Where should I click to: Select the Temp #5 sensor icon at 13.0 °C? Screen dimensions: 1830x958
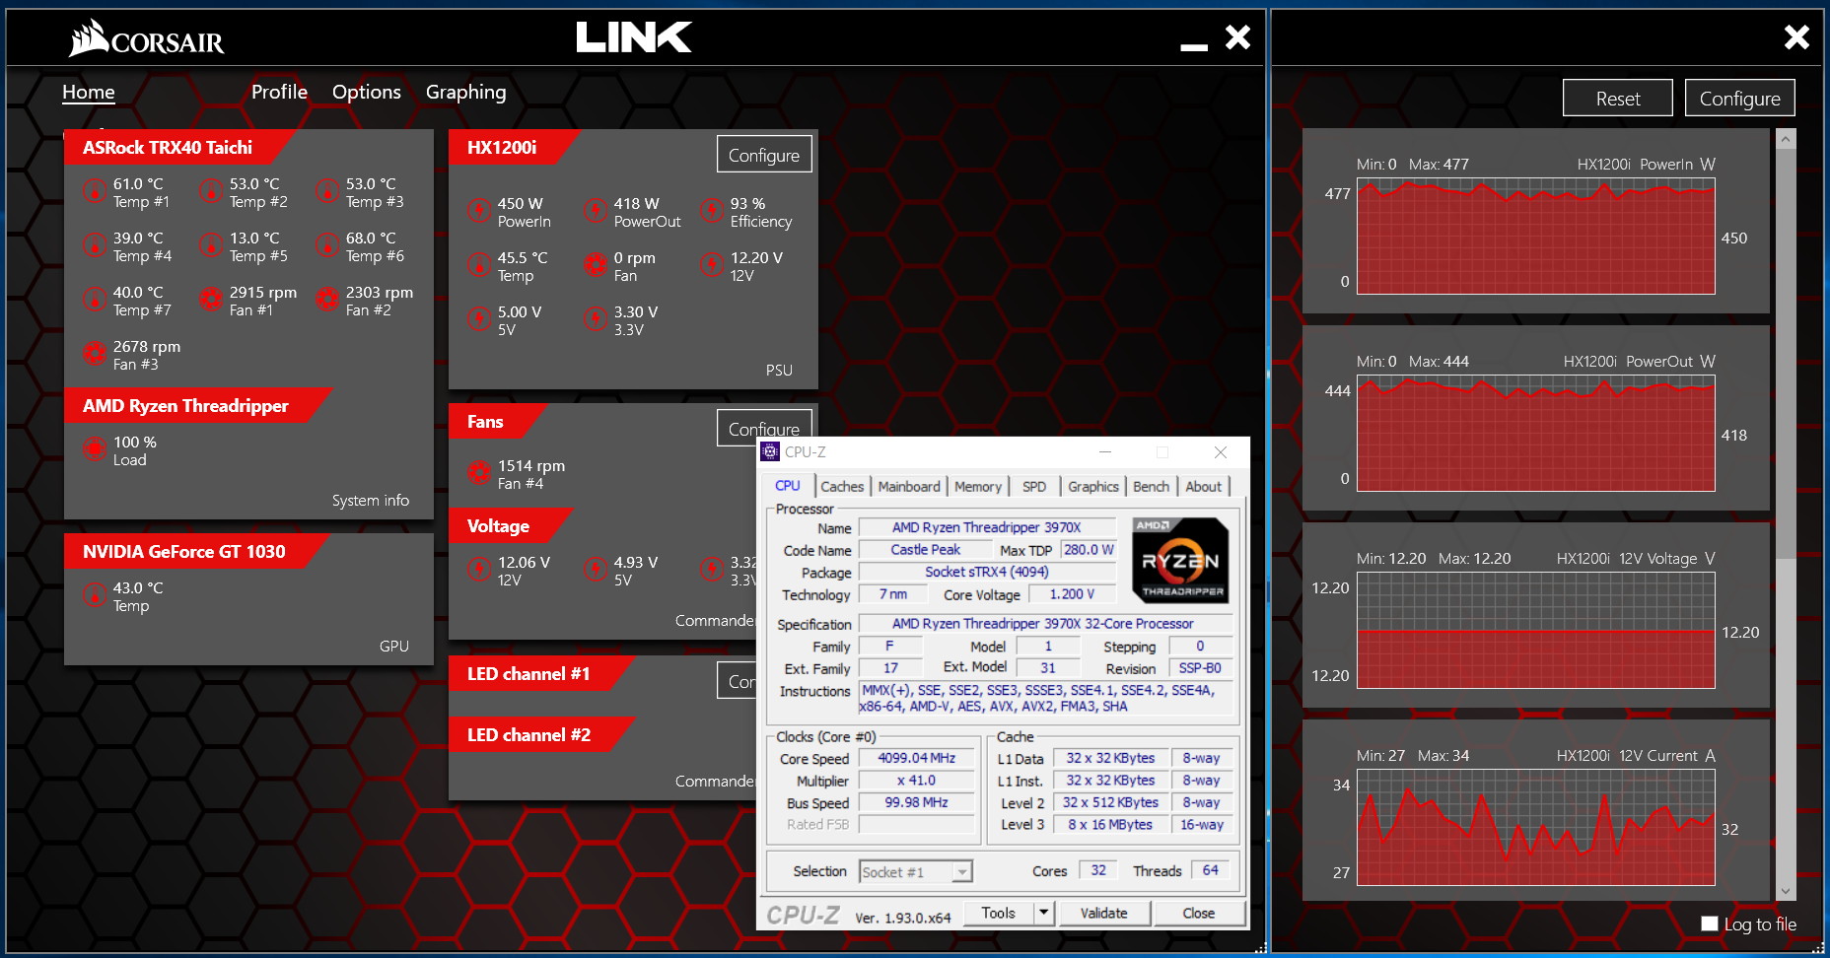tap(211, 245)
